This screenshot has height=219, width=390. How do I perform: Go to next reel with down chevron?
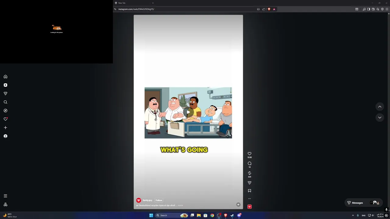(x=380, y=117)
